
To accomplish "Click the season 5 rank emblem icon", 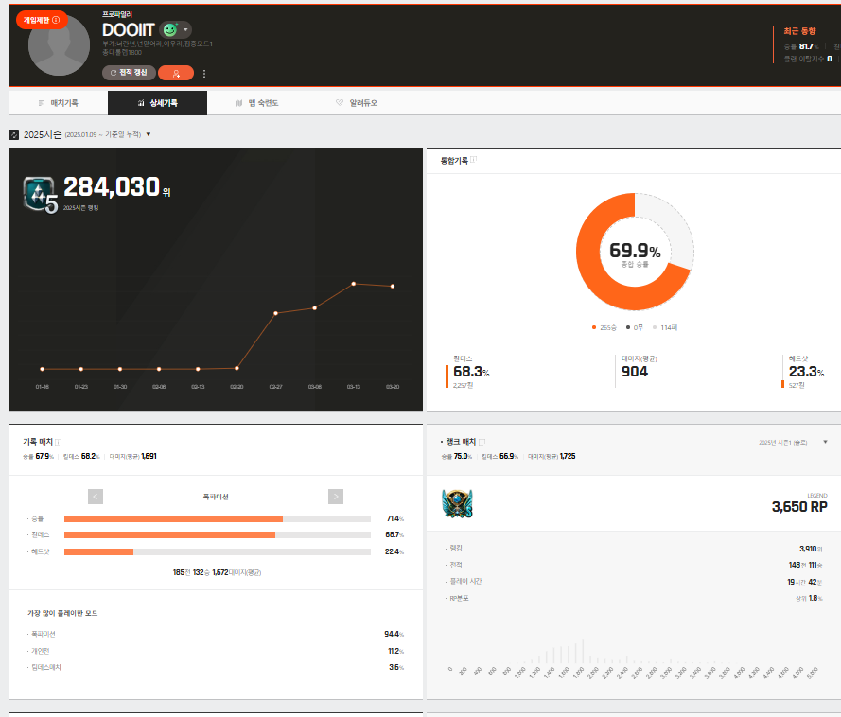I will (x=41, y=195).
